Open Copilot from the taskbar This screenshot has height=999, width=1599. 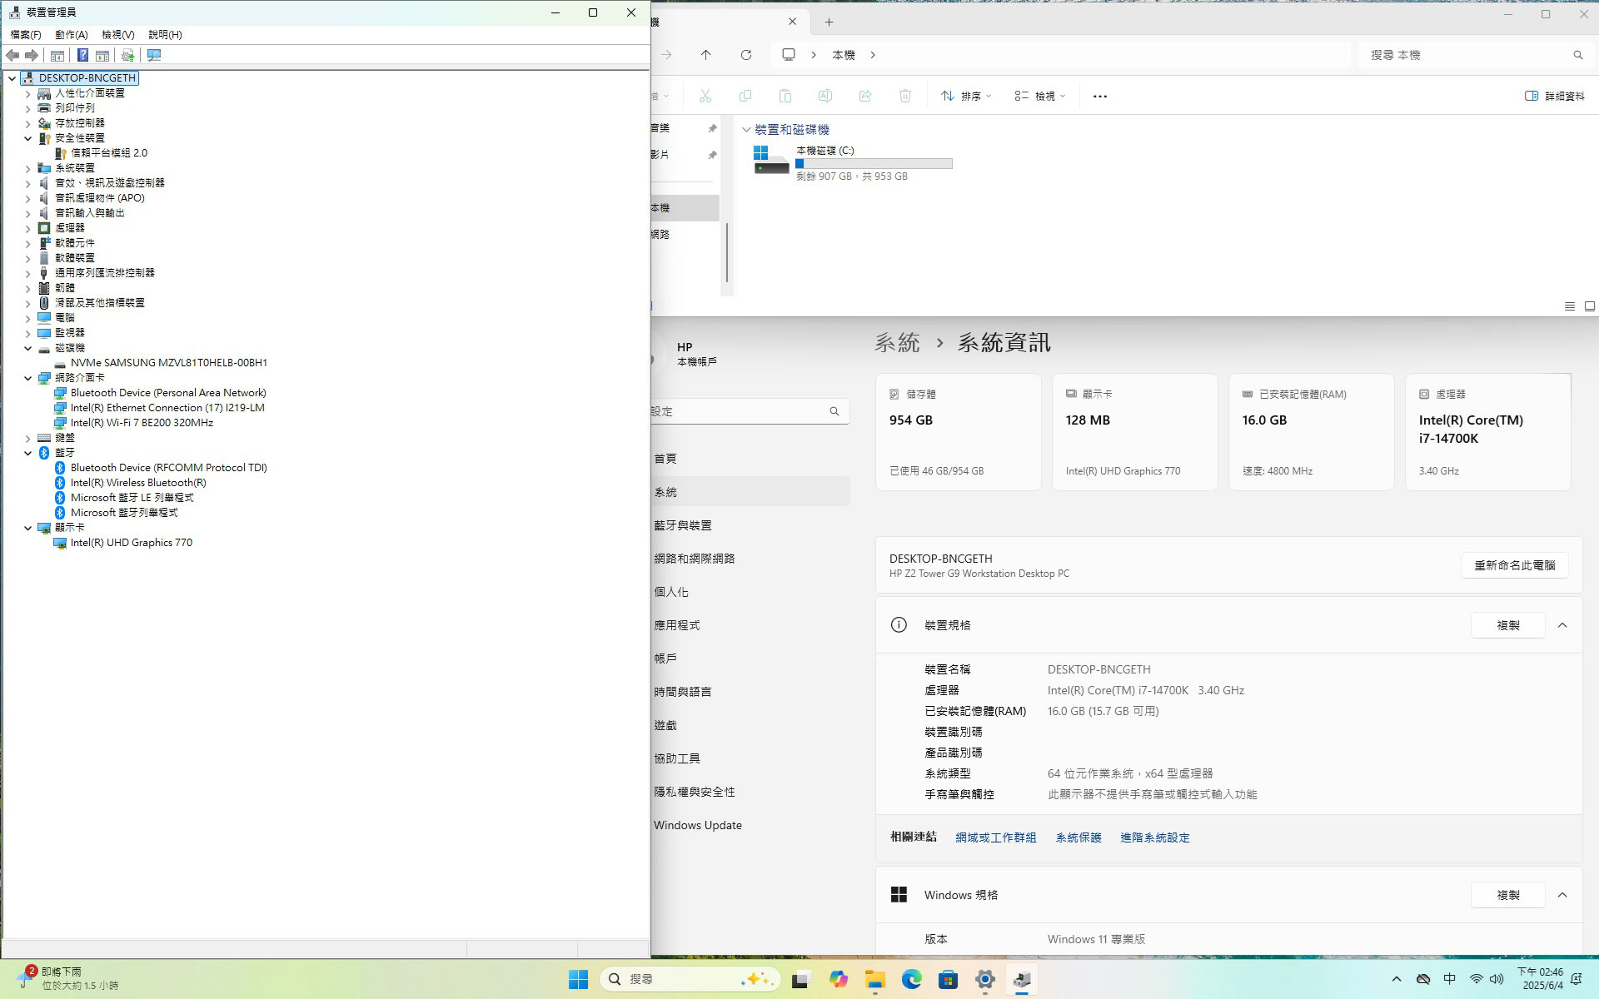pyautogui.click(x=839, y=979)
